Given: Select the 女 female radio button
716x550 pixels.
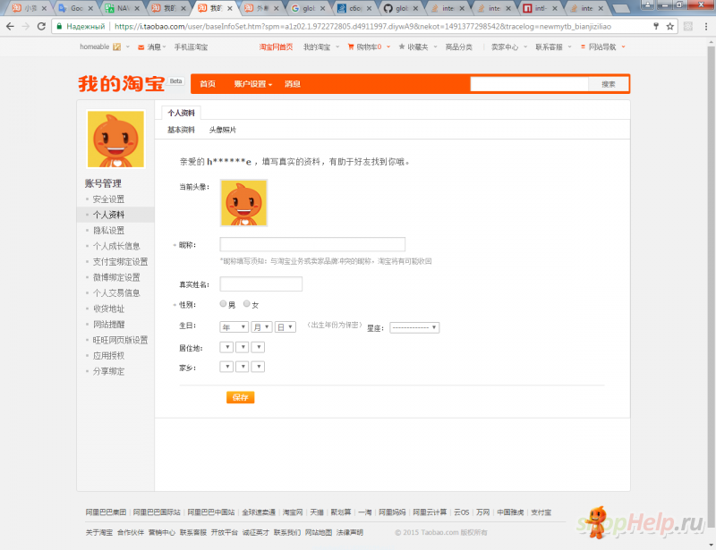Looking at the screenshot, I should click(247, 303).
